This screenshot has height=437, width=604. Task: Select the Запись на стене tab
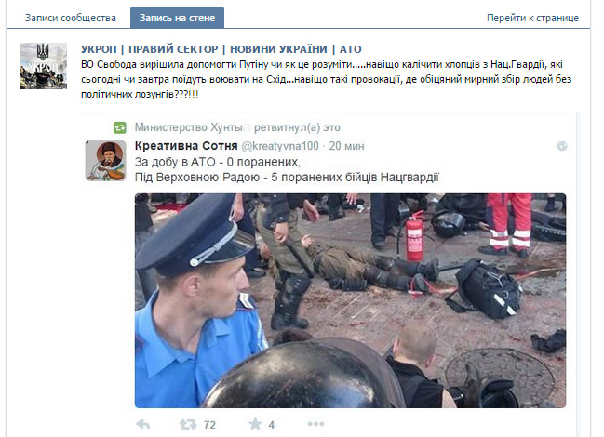(x=177, y=18)
